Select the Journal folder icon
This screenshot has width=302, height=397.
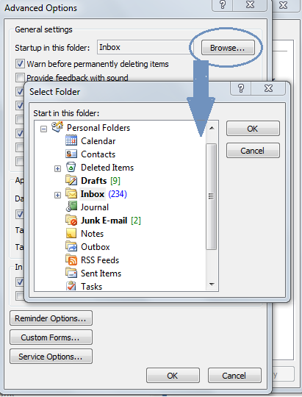pyautogui.click(x=71, y=207)
